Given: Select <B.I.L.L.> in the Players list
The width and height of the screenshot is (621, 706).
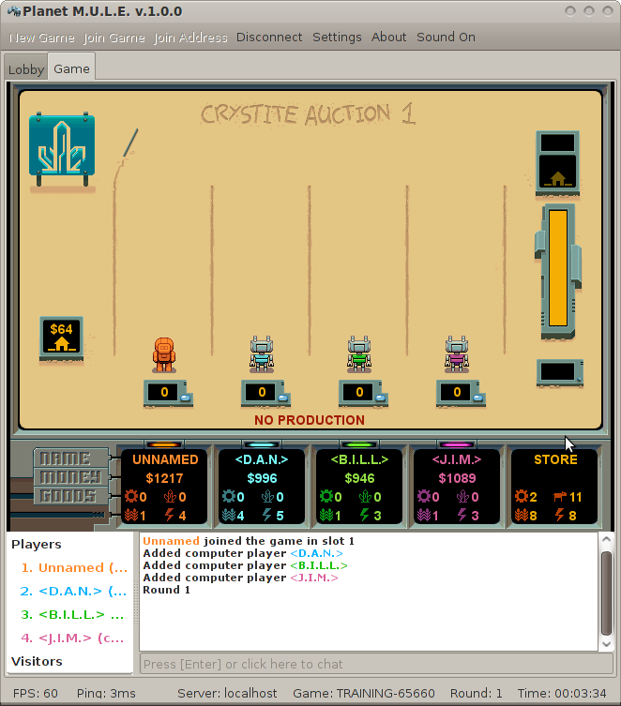Looking at the screenshot, I should coord(72,615).
